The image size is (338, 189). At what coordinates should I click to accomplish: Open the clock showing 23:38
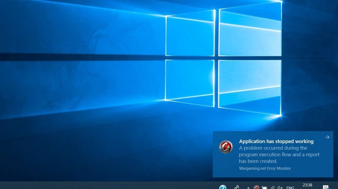tap(307, 185)
